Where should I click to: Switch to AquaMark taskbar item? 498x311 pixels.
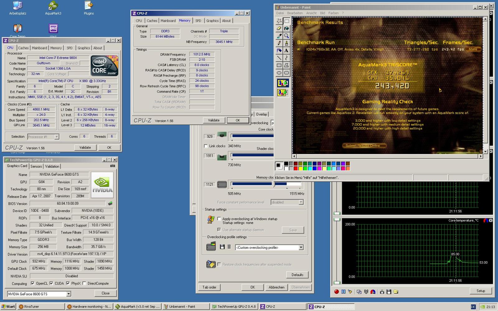(x=138, y=307)
